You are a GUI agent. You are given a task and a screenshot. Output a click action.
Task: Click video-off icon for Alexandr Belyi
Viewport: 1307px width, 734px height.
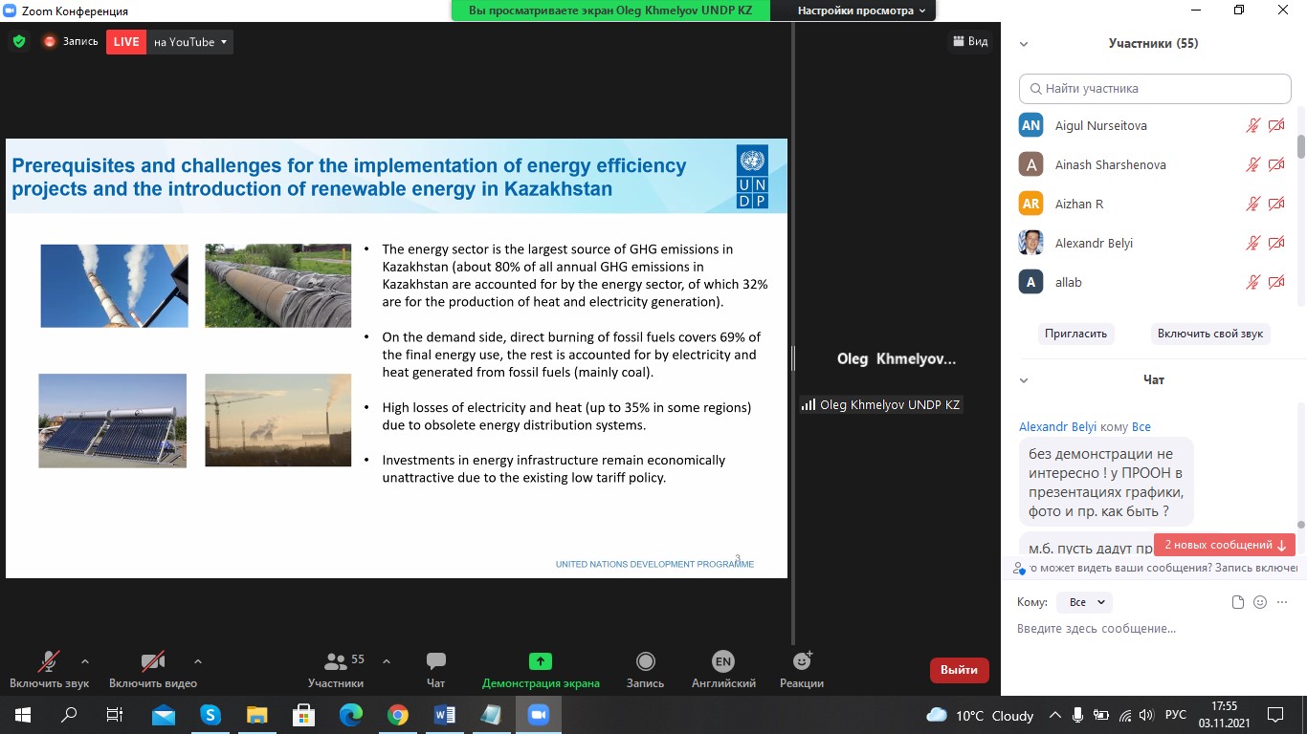click(x=1276, y=243)
